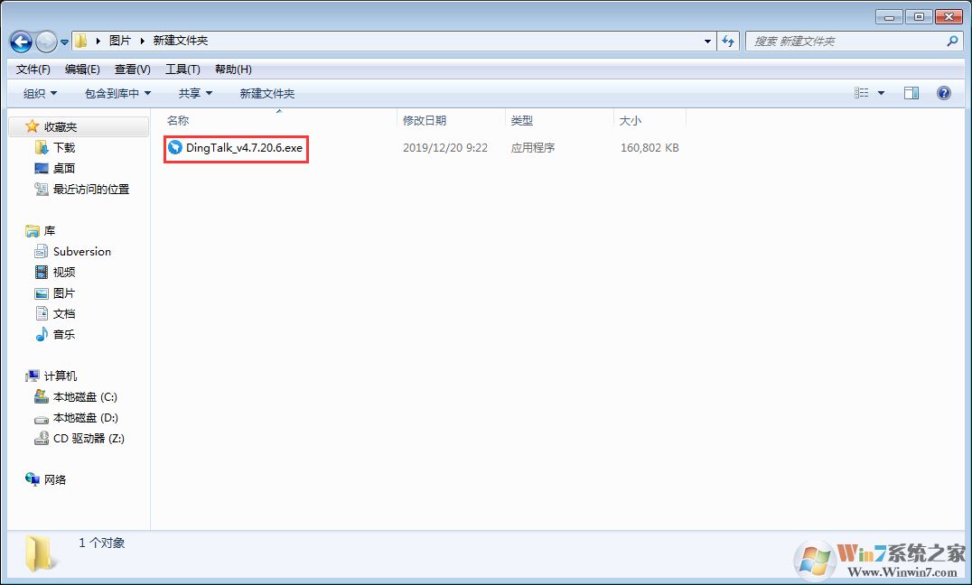The width and height of the screenshot is (972, 585).
Task: Select 下载 (Downloads) in the favorites sidebar
Action: 59,147
